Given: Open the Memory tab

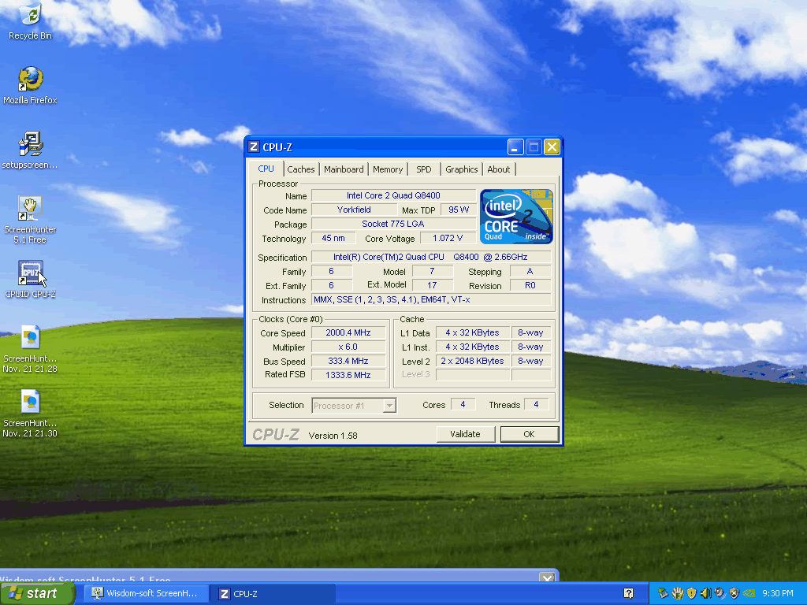Looking at the screenshot, I should point(388,169).
